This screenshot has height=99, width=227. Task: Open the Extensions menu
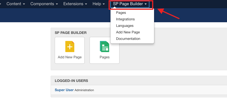click(x=75, y=4)
